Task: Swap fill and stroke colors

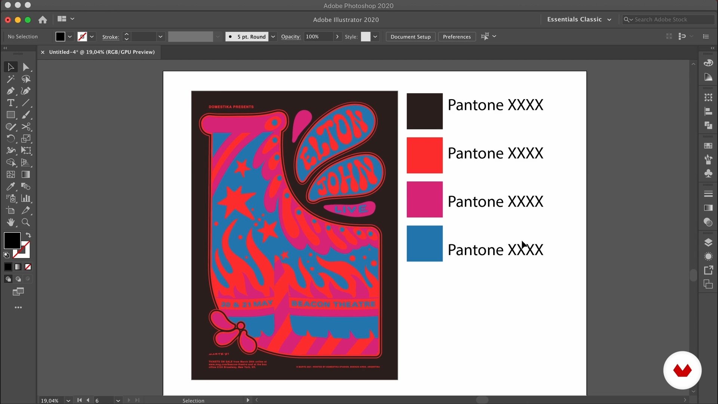Action: [x=28, y=235]
